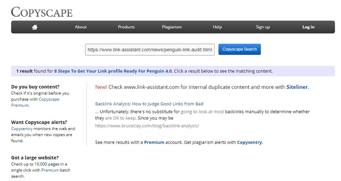Go to the Plagiarism page
Image resolution: width=341 pixels, height=181 pixels.
click(x=172, y=27)
